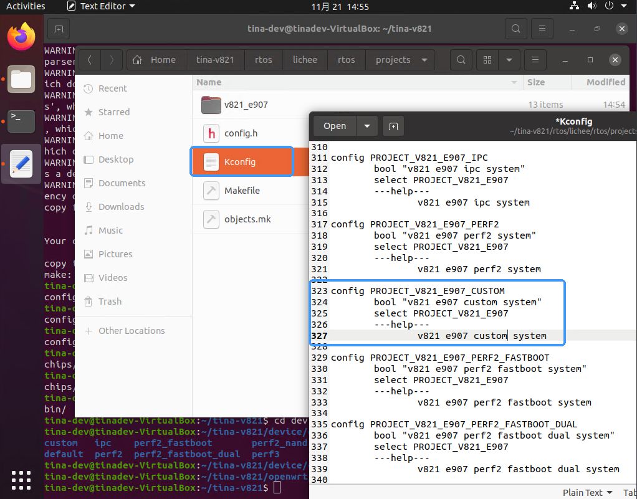Expand the view options dropdown in file manager

[509, 60]
